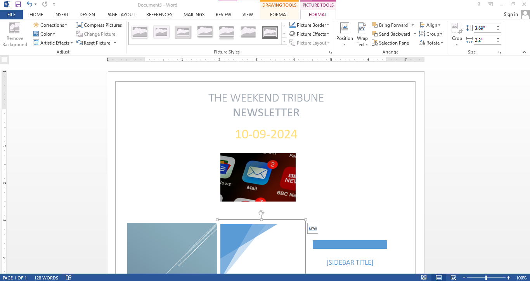Click the Bring Forward button
This screenshot has height=281, width=530.
pos(390,24)
